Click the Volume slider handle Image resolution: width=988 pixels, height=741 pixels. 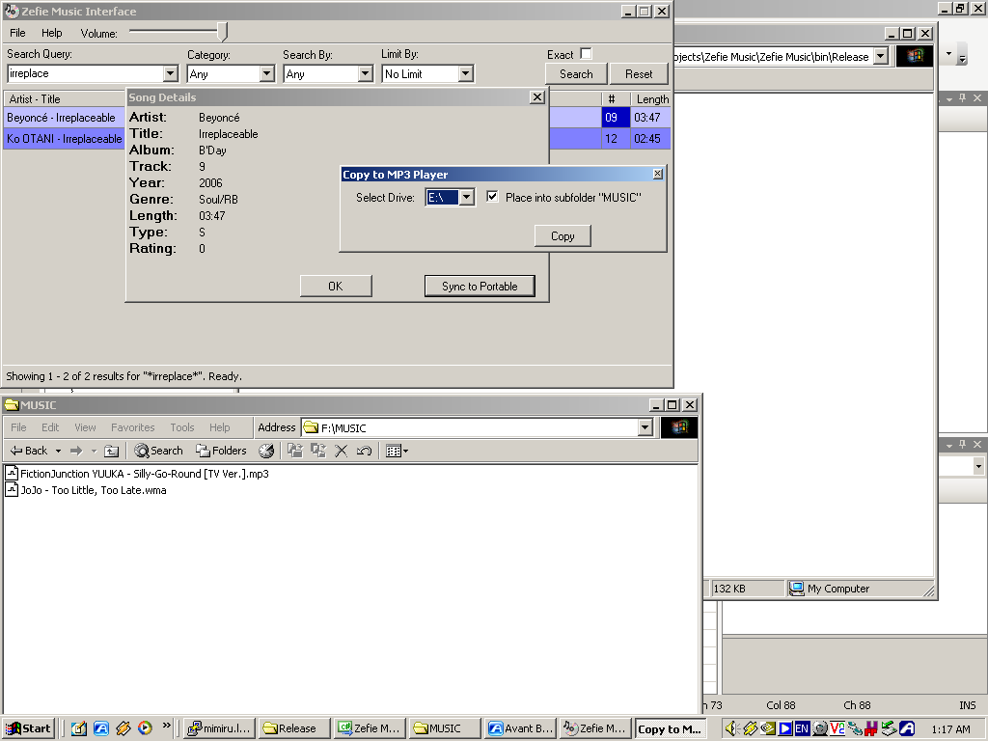pyautogui.click(x=223, y=32)
